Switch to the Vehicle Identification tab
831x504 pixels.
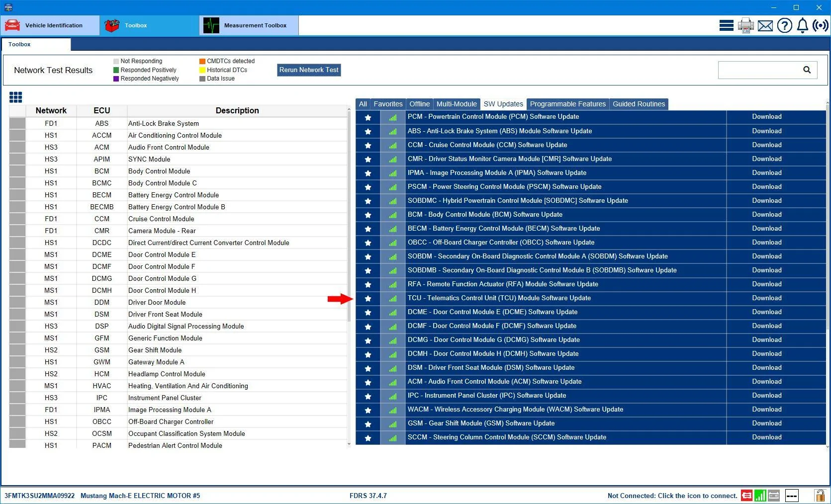tap(50, 25)
